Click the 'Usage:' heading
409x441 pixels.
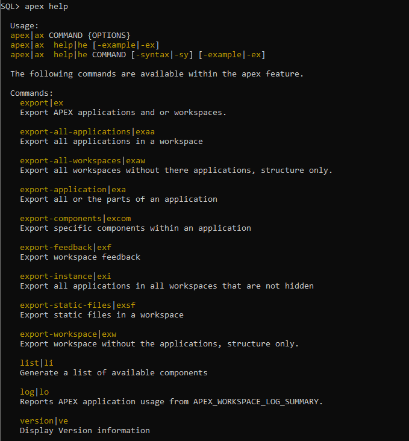(24, 26)
